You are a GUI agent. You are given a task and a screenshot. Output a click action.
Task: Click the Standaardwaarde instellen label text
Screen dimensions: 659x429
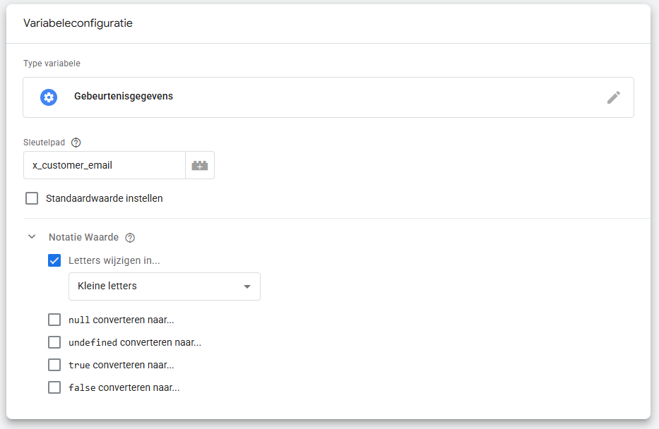[105, 198]
